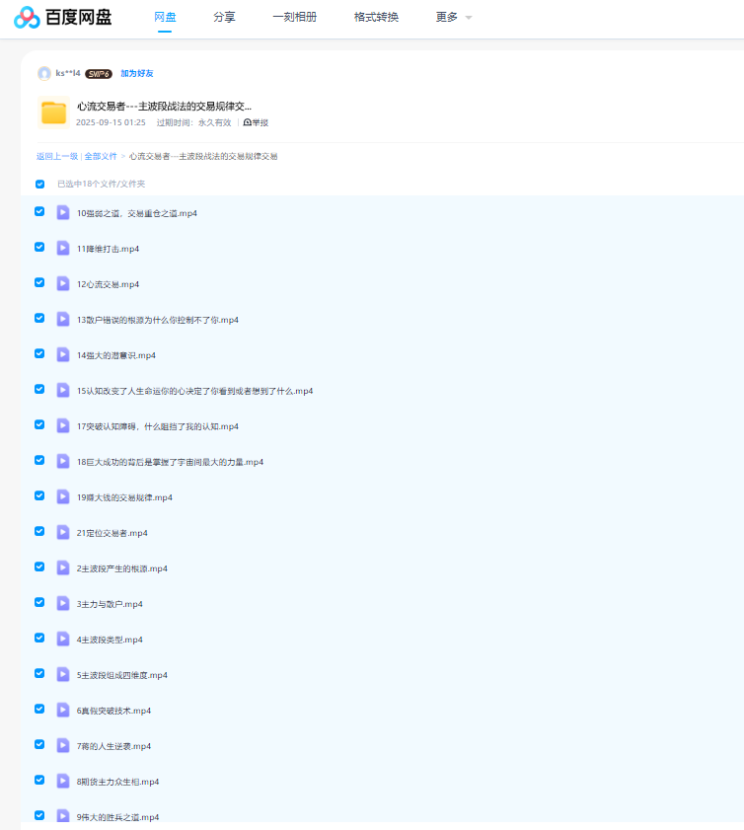The width and height of the screenshot is (744, 830).
Task: Switch to the 分享 tab
Action: 224,18
